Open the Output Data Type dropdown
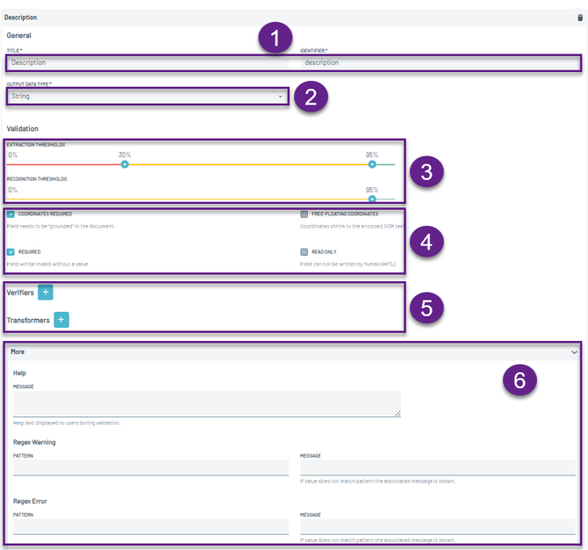This screenshot has width=588, height=550. (147, 96)
